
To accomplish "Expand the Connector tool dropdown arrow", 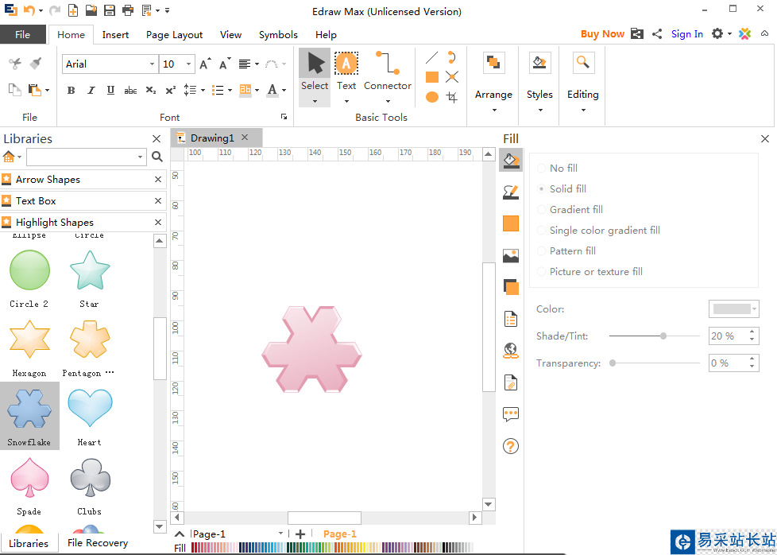I will pos(388,101).
